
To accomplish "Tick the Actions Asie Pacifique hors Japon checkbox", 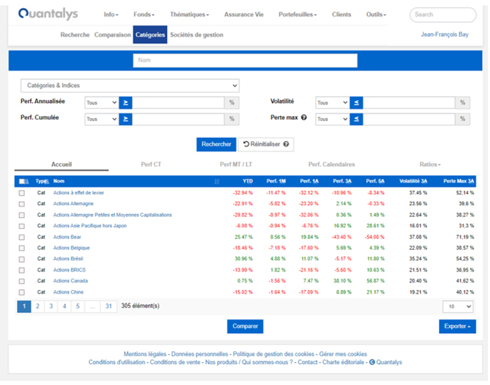I will 22,226.
